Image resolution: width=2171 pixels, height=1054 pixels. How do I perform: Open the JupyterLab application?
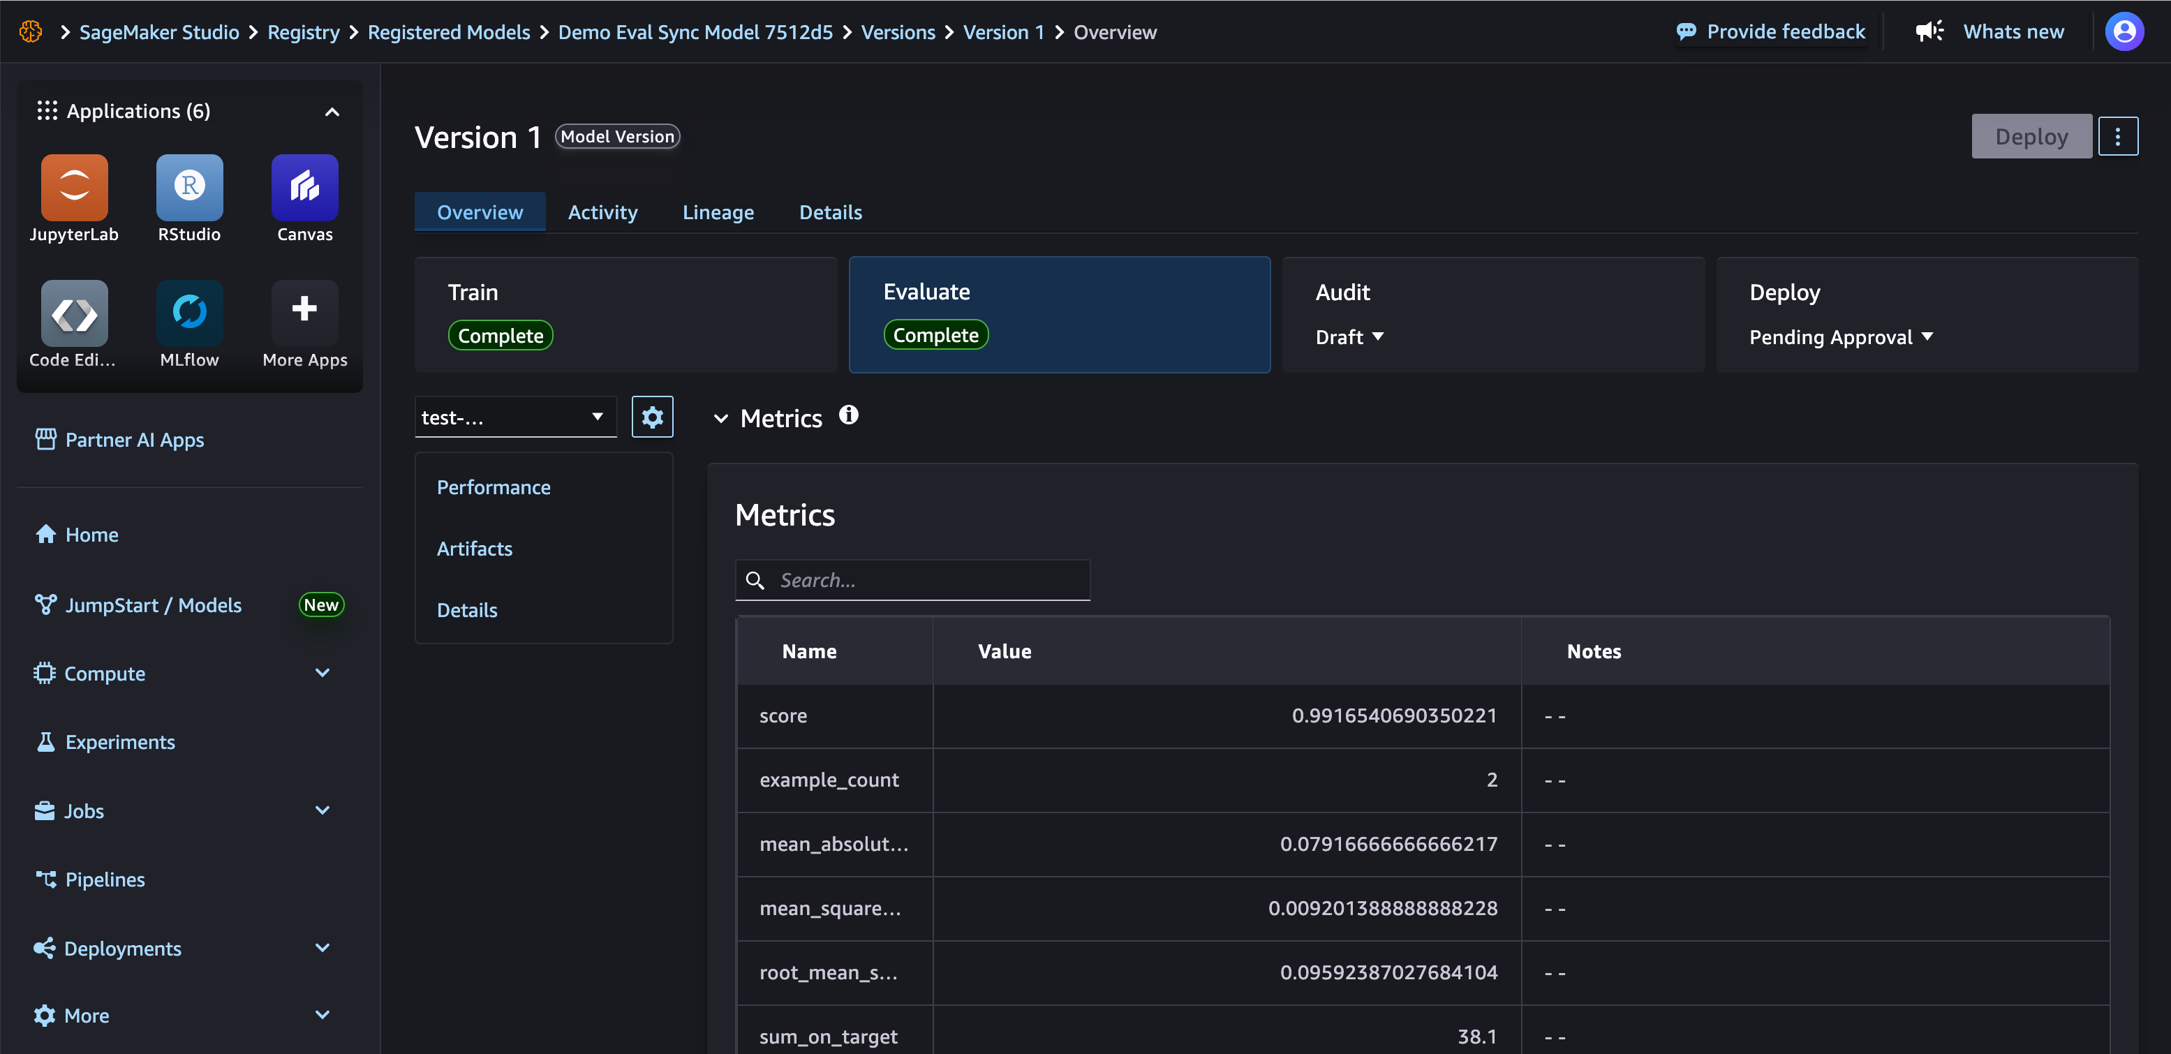pos(74,187)
